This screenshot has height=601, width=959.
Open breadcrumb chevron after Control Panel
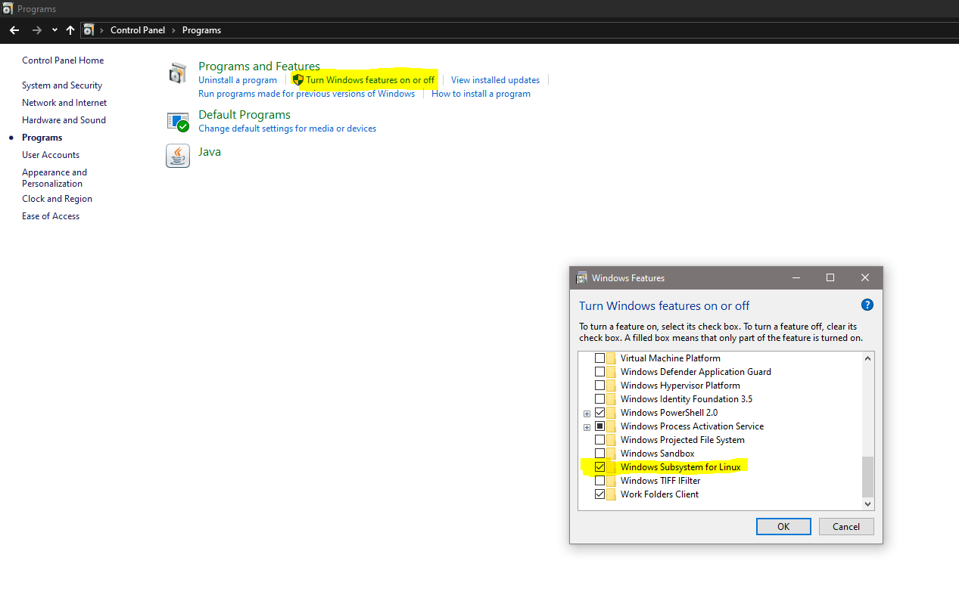[x=173, y=30]
